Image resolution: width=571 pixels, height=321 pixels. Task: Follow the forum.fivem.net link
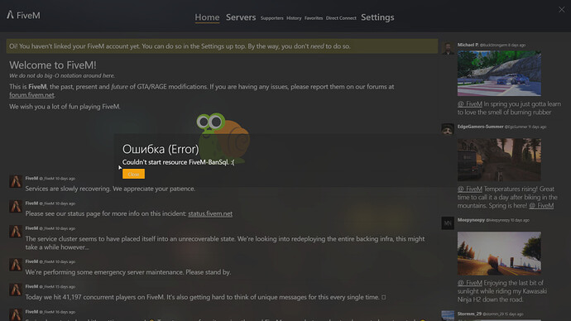(x=31, y=95)
